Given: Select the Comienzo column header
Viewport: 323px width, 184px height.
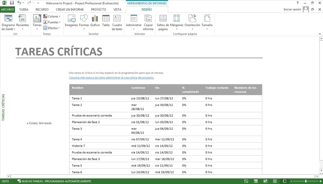Looking at the screenshot, I should 138,88.
